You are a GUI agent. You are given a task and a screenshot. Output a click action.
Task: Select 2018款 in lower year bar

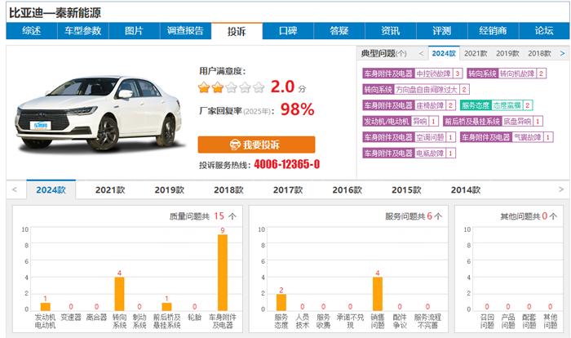click(228, 190)
